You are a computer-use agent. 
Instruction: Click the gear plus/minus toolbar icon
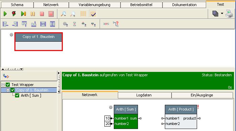(65, 24)
